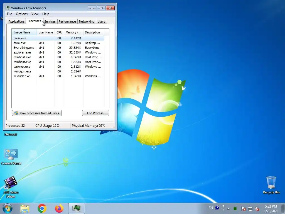The image size is (285, 214).
Task: Click the blue help icon in the tray
Action: tap(217, 208)
